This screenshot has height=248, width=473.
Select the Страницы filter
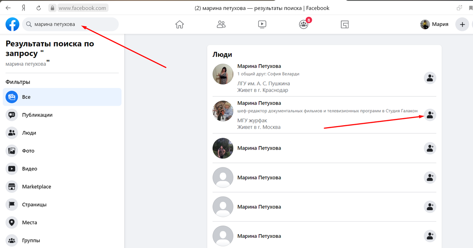coord(62,205)
